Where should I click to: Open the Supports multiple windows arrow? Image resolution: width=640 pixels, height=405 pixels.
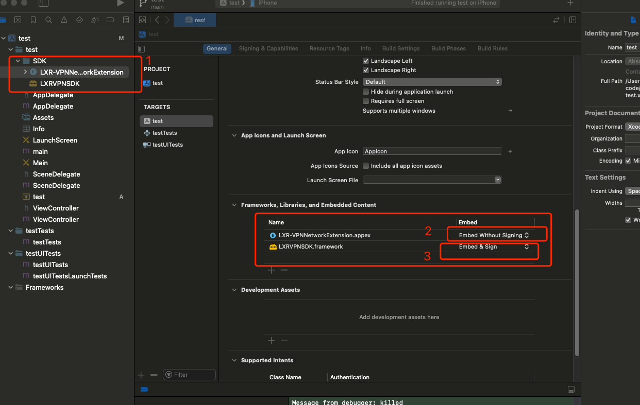pyautogui.click(x=510, y=111)
